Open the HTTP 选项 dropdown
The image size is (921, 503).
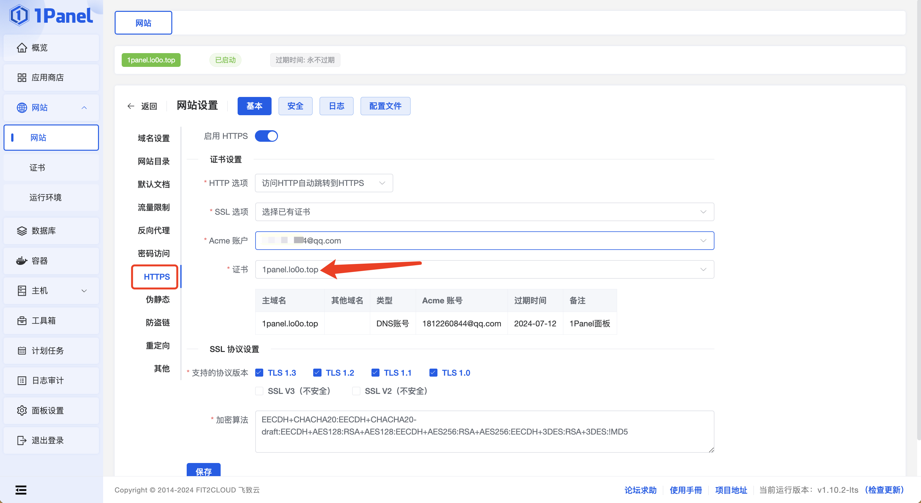[324, 183]
